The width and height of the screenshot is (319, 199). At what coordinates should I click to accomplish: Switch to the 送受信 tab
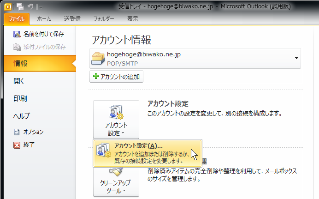pos(72,19)
